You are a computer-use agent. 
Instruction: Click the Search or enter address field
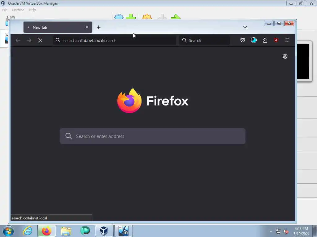click(x=153, y=136)
